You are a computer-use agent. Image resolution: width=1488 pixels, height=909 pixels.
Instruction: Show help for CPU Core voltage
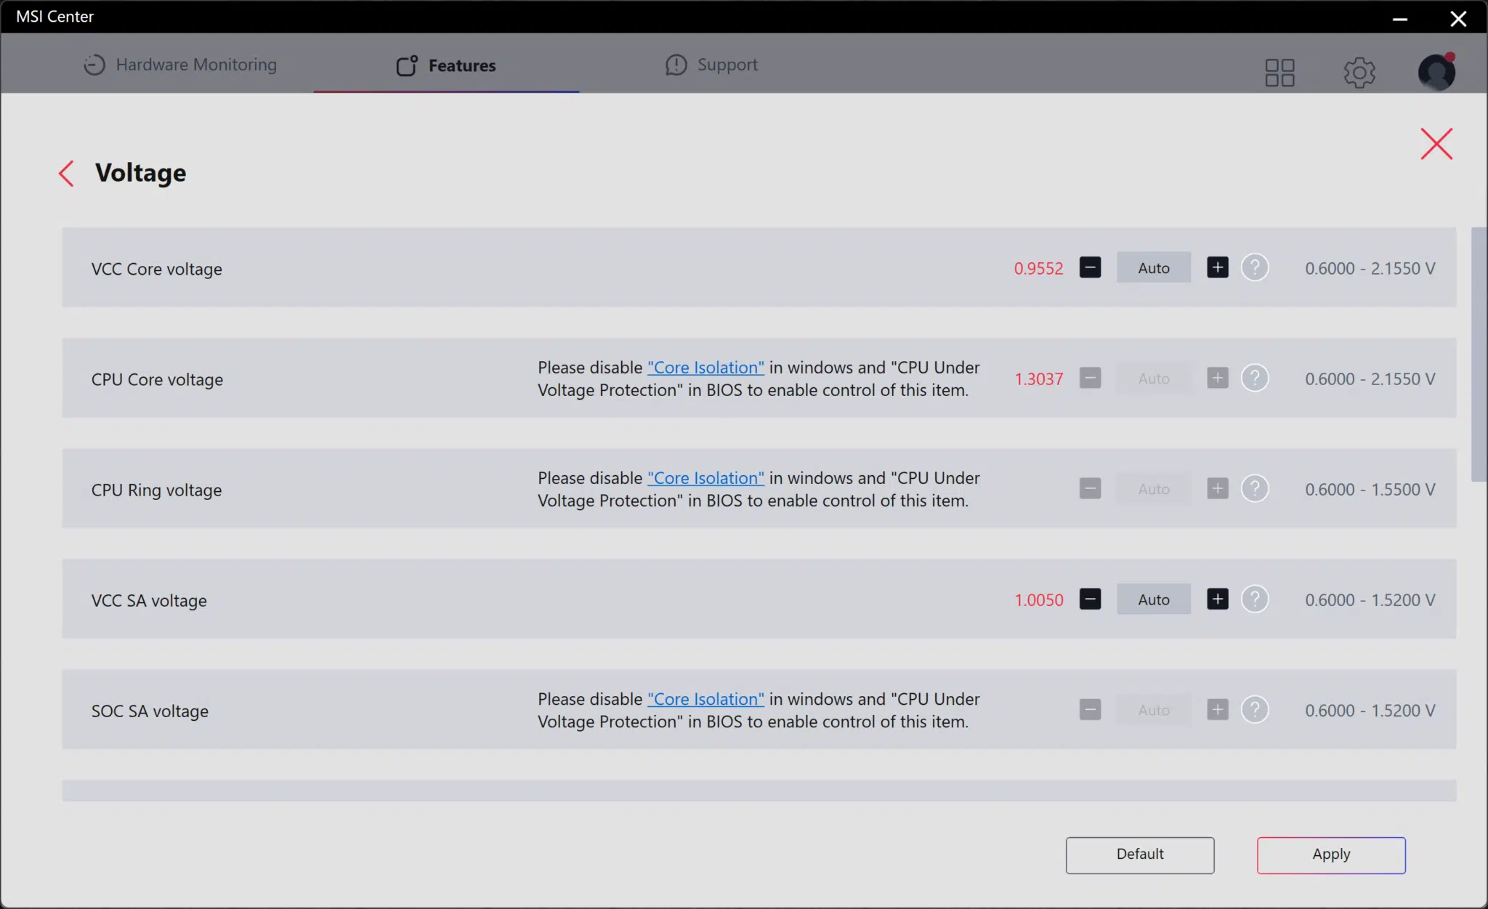[x=1255, y=378]
